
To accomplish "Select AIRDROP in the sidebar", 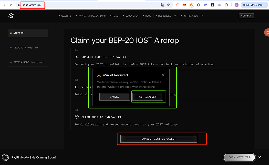I will pos(28,33).
